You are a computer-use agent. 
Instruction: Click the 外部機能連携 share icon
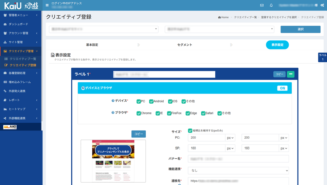click(x=5, y=118)
